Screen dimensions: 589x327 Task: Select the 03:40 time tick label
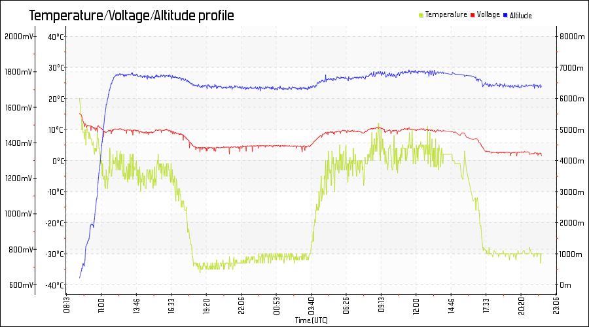click(311, 306)
